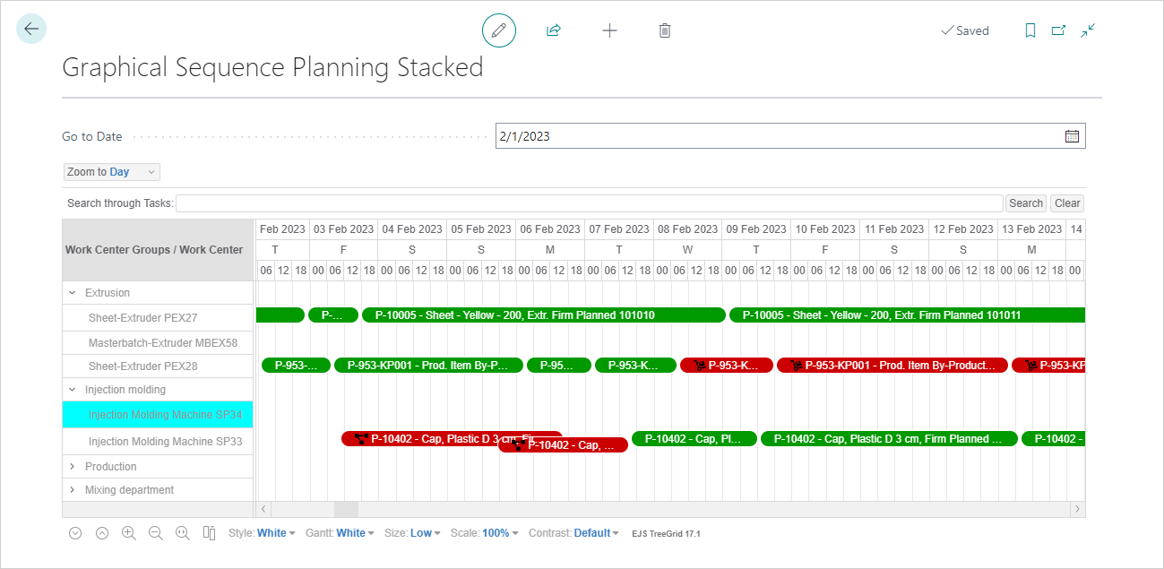The height and width of the screenshot is (569, 1164).
Task: Click the Delete trash icon
Action: 664,30
